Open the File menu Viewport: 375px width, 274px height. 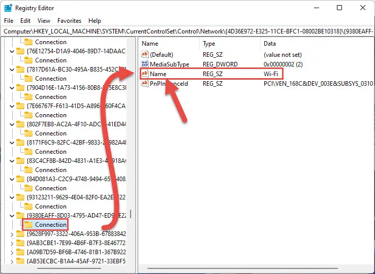[9, 21]
